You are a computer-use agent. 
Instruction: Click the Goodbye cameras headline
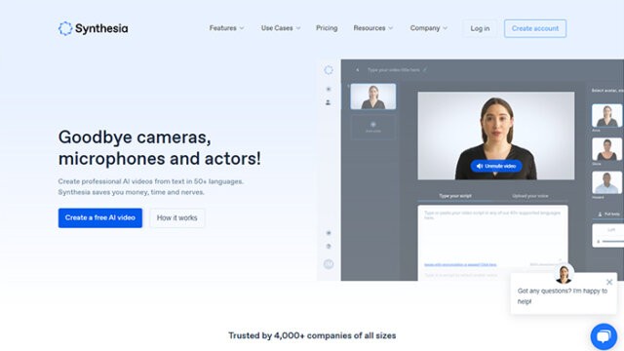pos(160,147)
